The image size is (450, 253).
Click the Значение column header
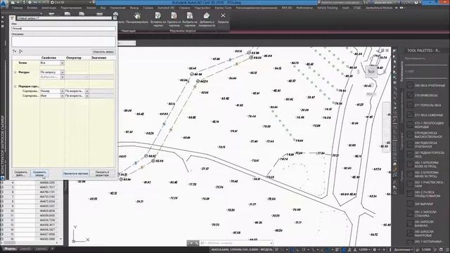(x=99, y=58)
